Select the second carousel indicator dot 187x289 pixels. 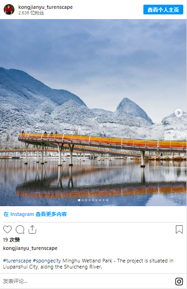tap(83, 200)
